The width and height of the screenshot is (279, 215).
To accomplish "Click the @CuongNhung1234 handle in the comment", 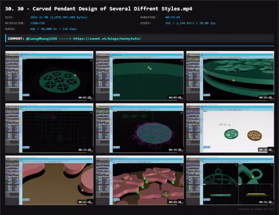I will click(x=42, y=39).
